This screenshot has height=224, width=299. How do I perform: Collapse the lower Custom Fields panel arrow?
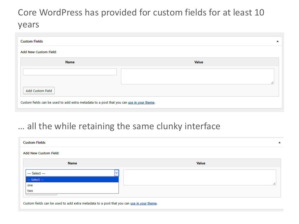(x=279, y=142)
